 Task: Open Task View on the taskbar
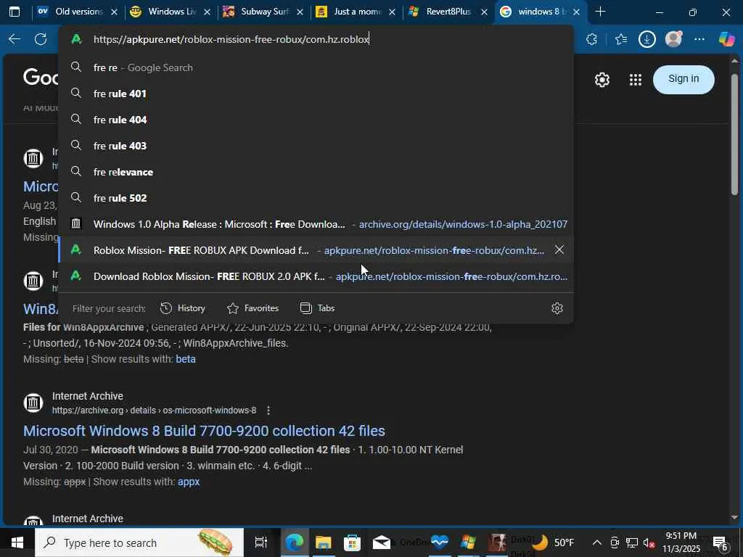pos(260,542)
